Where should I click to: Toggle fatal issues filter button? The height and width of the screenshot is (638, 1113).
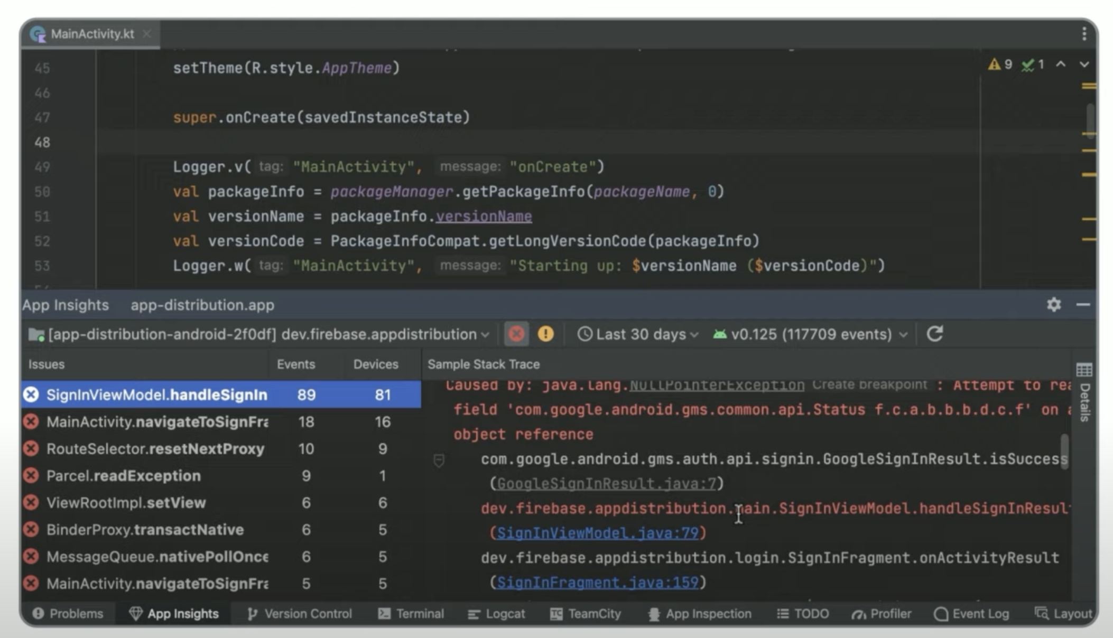point(516,334)
